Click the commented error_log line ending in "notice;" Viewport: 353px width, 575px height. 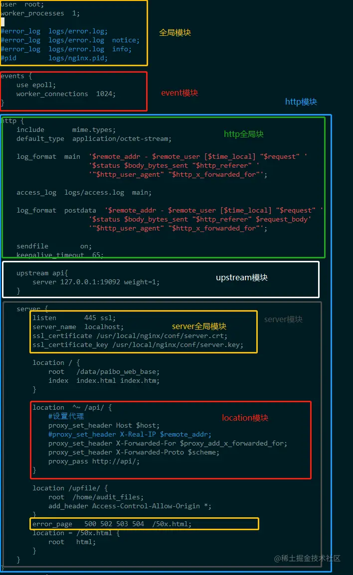tap(70, 40)
